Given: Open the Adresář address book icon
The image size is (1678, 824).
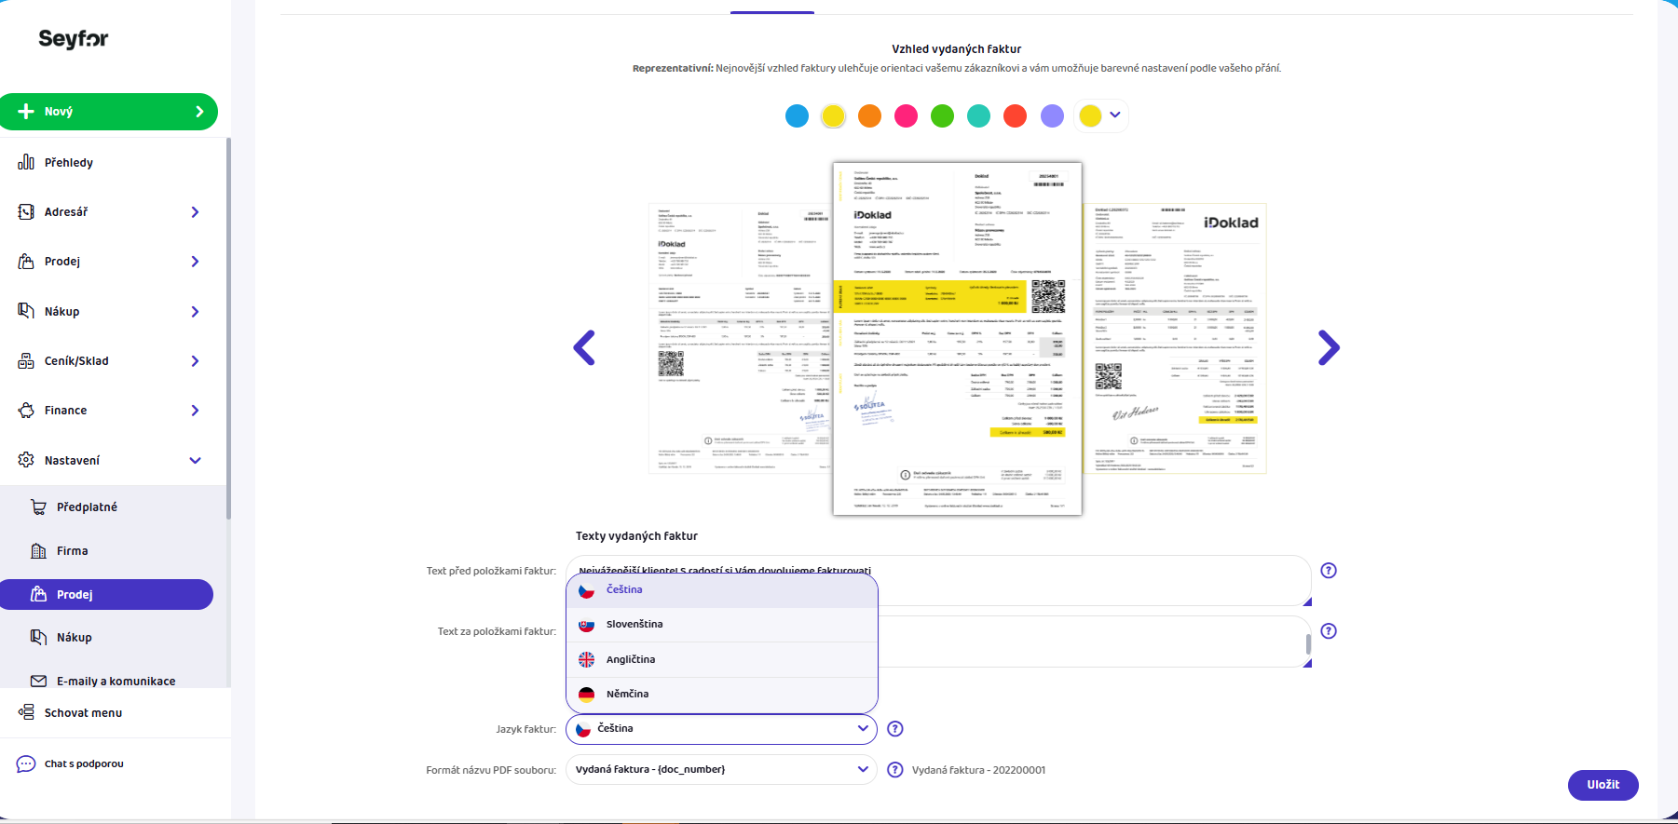Looking at the screenshot, I should [x=26, y=212].
